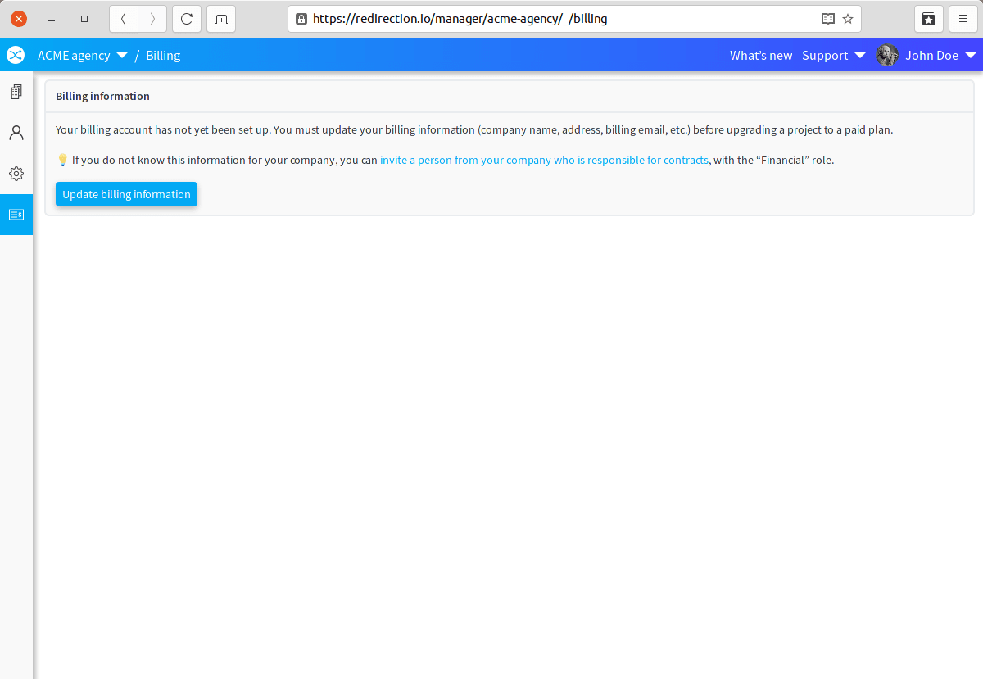Open the projects icon in the sidebar

pos(16,92)
